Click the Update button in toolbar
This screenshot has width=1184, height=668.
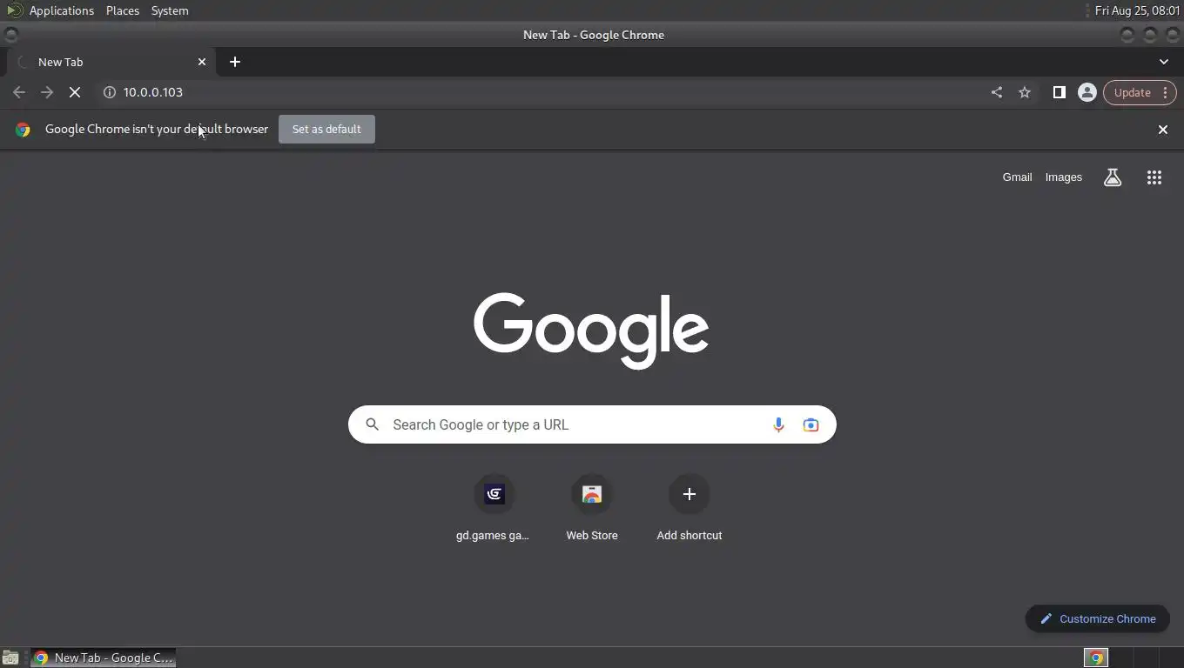click(x=1140, y=92)
